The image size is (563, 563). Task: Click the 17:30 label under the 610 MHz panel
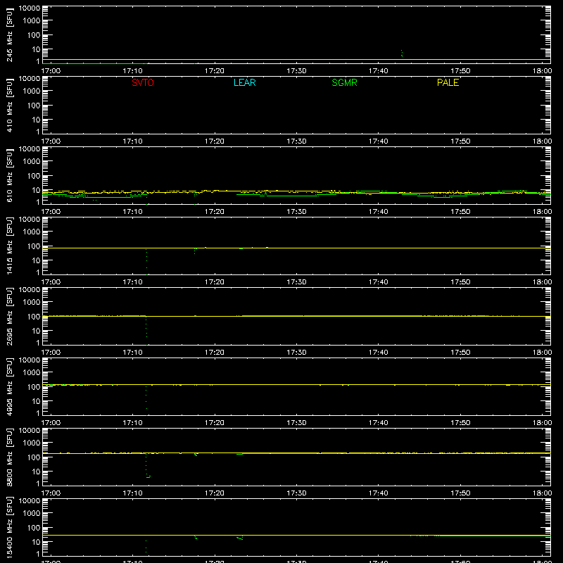click(296, 212)
